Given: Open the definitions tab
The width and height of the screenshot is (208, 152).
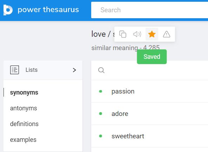Looking at the screenshot, I should [24, 124].
